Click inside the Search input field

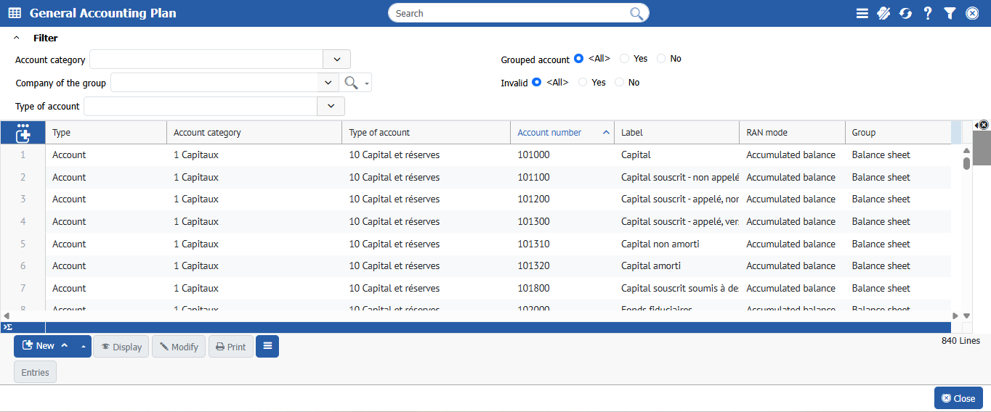[509, 13]
